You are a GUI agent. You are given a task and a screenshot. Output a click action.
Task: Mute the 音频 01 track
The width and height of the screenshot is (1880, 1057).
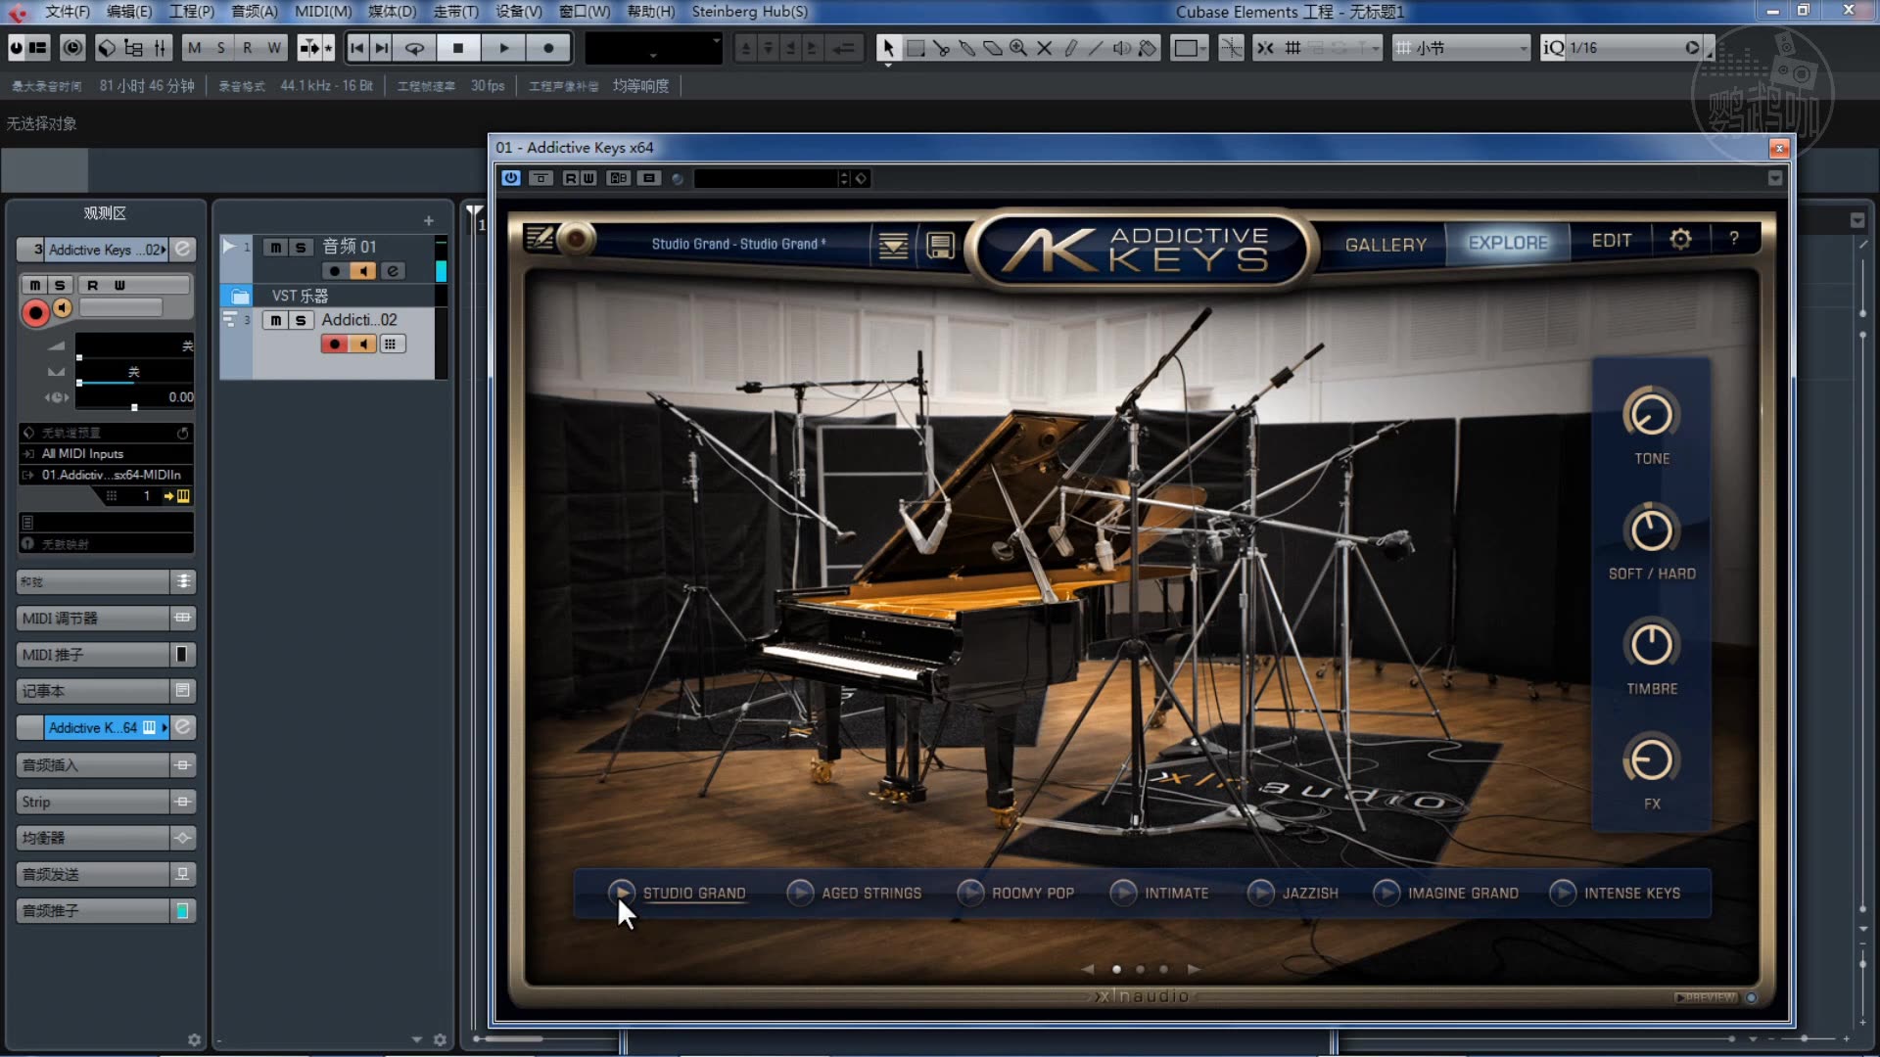pos(276,248)
